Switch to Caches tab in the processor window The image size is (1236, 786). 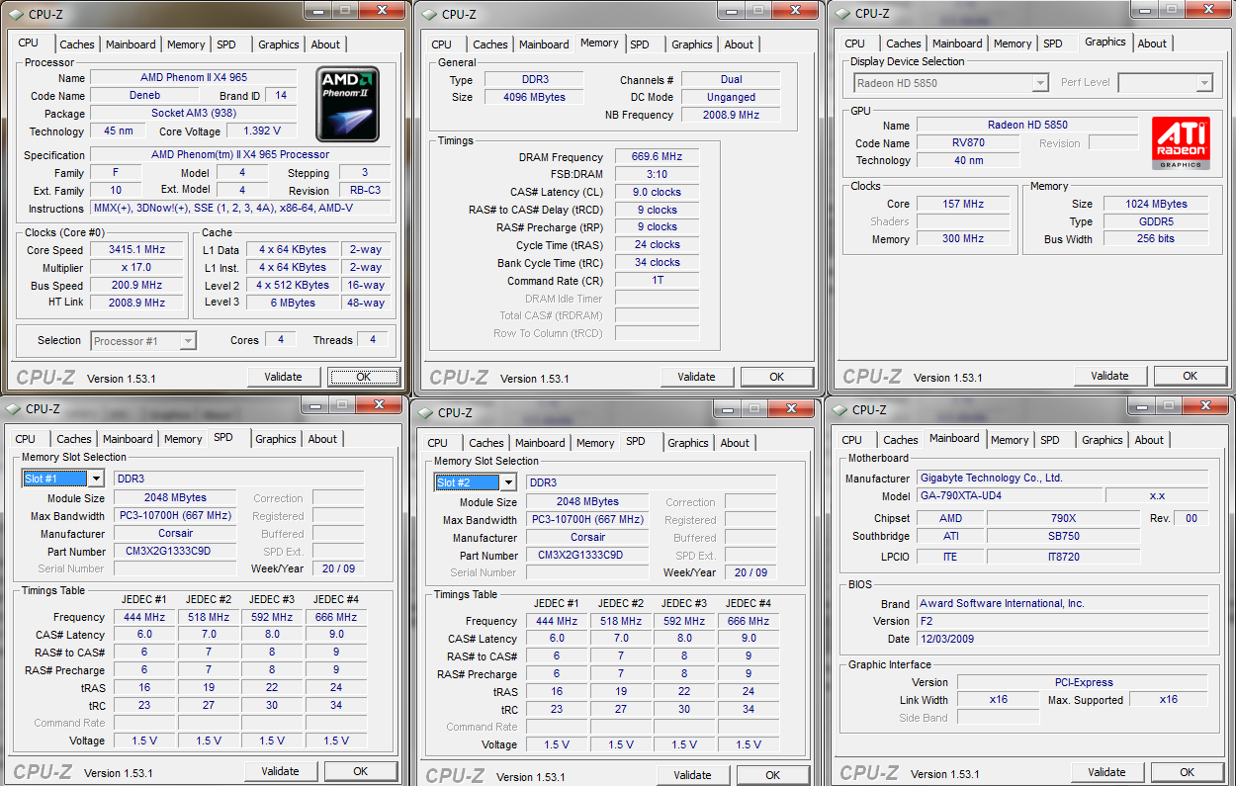(77, 44)
